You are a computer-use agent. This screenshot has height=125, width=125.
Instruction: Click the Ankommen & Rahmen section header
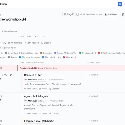tap(62, 68)
